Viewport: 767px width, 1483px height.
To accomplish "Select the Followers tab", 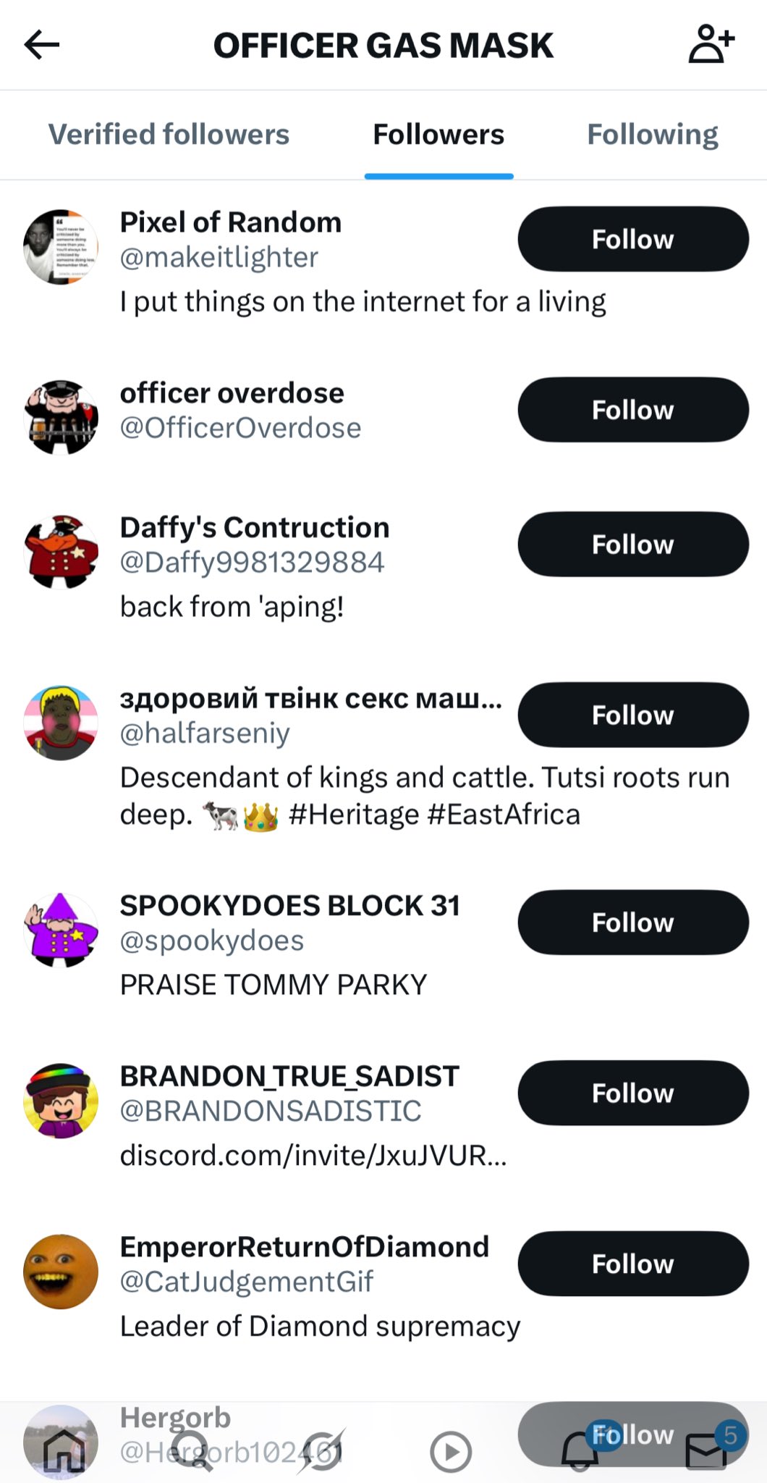I will [x=438, y=135].
